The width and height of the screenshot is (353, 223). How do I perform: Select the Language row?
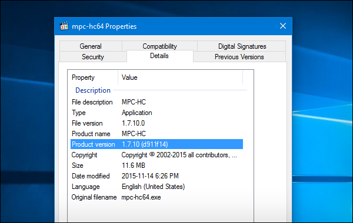[x=156, y=187]
